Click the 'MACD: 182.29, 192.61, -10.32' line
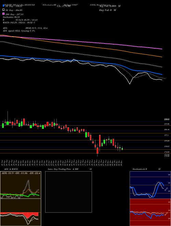Screen dimensions: 171x226 [x=19, y=23]
